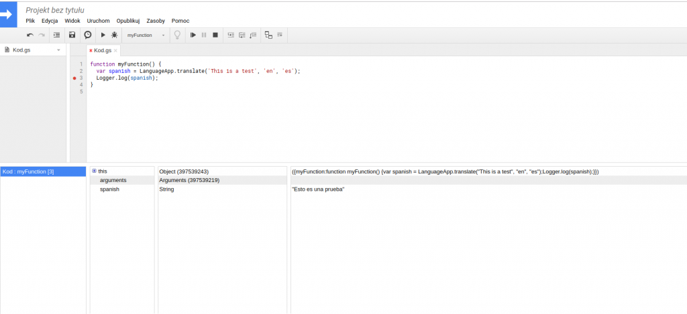Rename project via 'Projekt bez tytułu' title

coord(55,10)
